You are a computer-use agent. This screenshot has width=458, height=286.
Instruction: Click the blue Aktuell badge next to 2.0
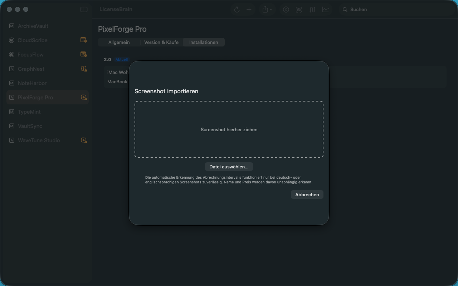[122, 59]
